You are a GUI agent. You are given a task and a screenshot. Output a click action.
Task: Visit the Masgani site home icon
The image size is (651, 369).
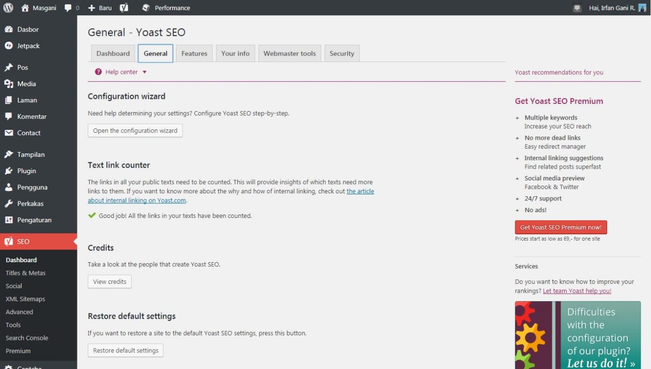[25, 8]
